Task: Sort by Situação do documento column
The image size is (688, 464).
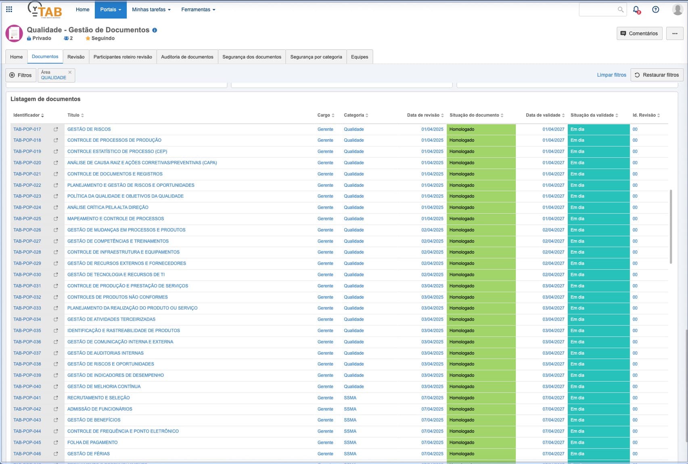Action: (x=476, y=115)
